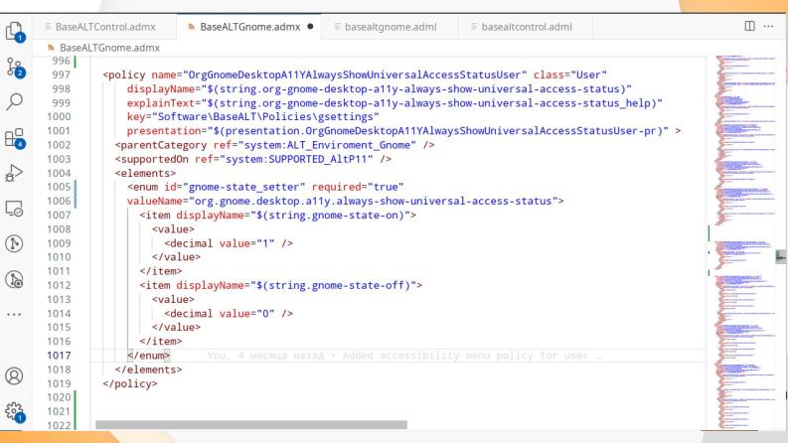
Task: Open the activity bar icon below Git Graph
Action: [x=14, y=280]
